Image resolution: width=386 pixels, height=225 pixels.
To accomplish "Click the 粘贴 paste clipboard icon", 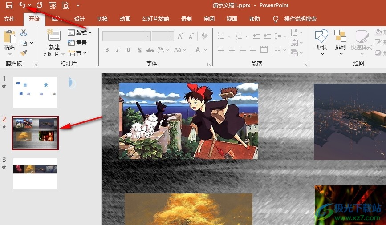I will tap(10, 36).
